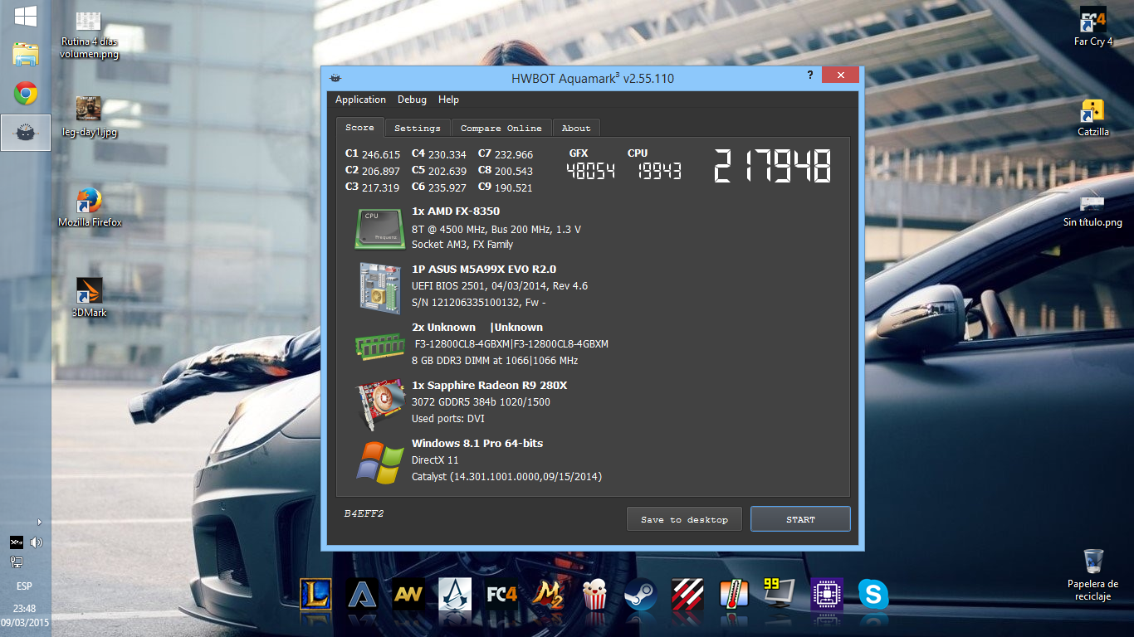Open the 3DMark desktop shortcut
The image size is (1134, 637).
[89, 298]
